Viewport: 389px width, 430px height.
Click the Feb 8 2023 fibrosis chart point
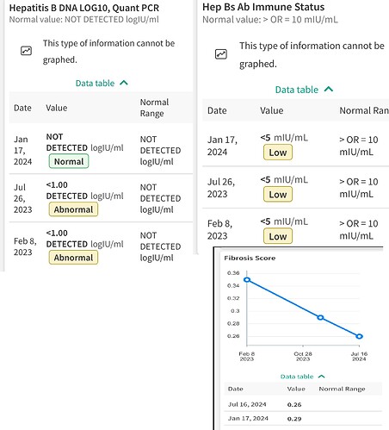coord(247,280)
